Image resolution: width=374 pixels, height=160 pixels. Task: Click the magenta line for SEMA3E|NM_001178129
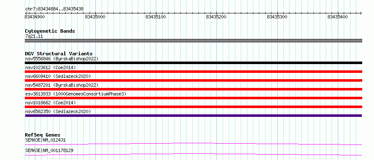[193, 154]
